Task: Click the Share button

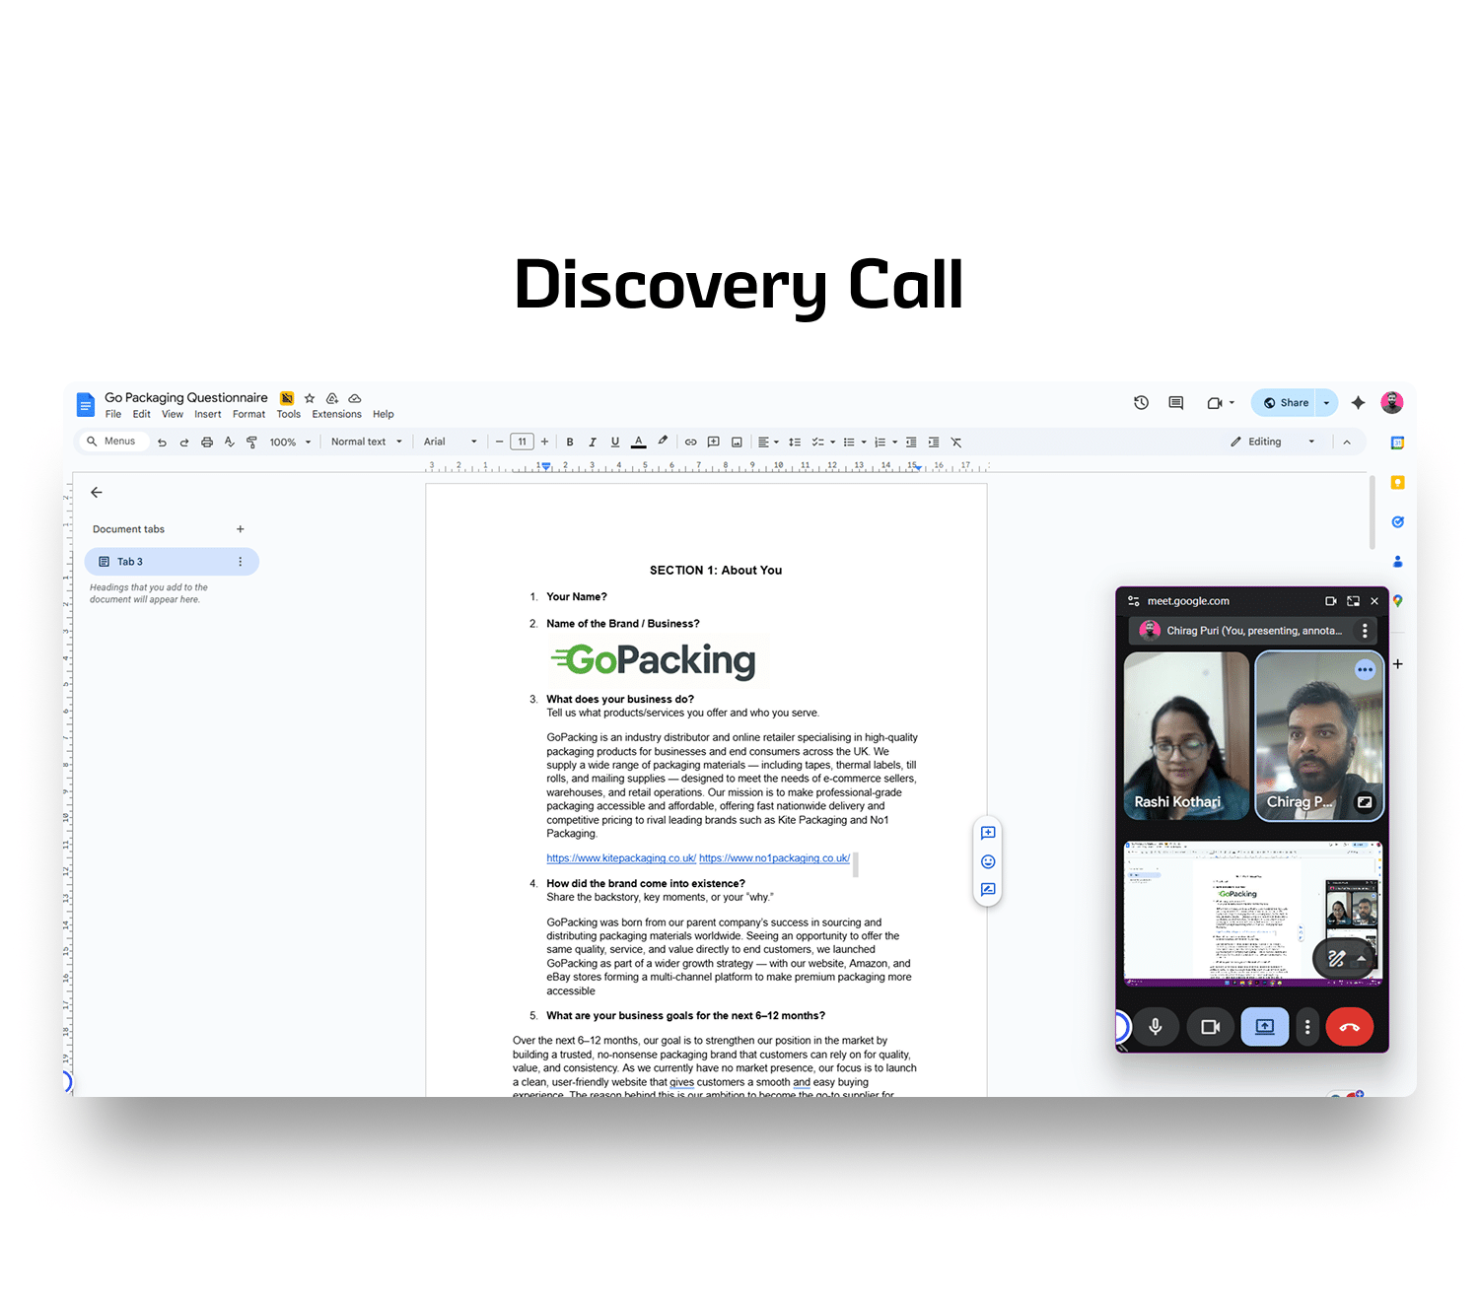Action: click(1285, 403)
